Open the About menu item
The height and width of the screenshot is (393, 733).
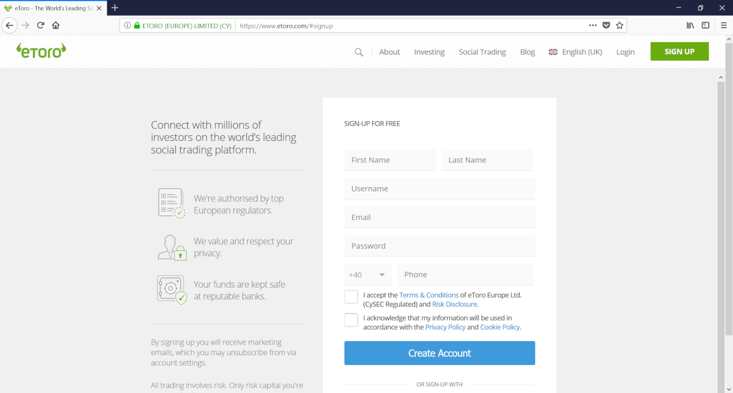390,52
